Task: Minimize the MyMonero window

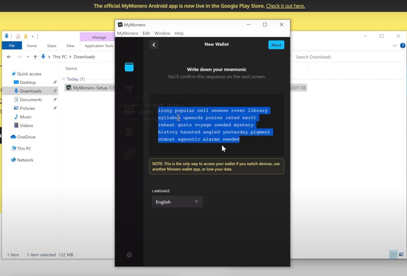Action: pos(248,25)
